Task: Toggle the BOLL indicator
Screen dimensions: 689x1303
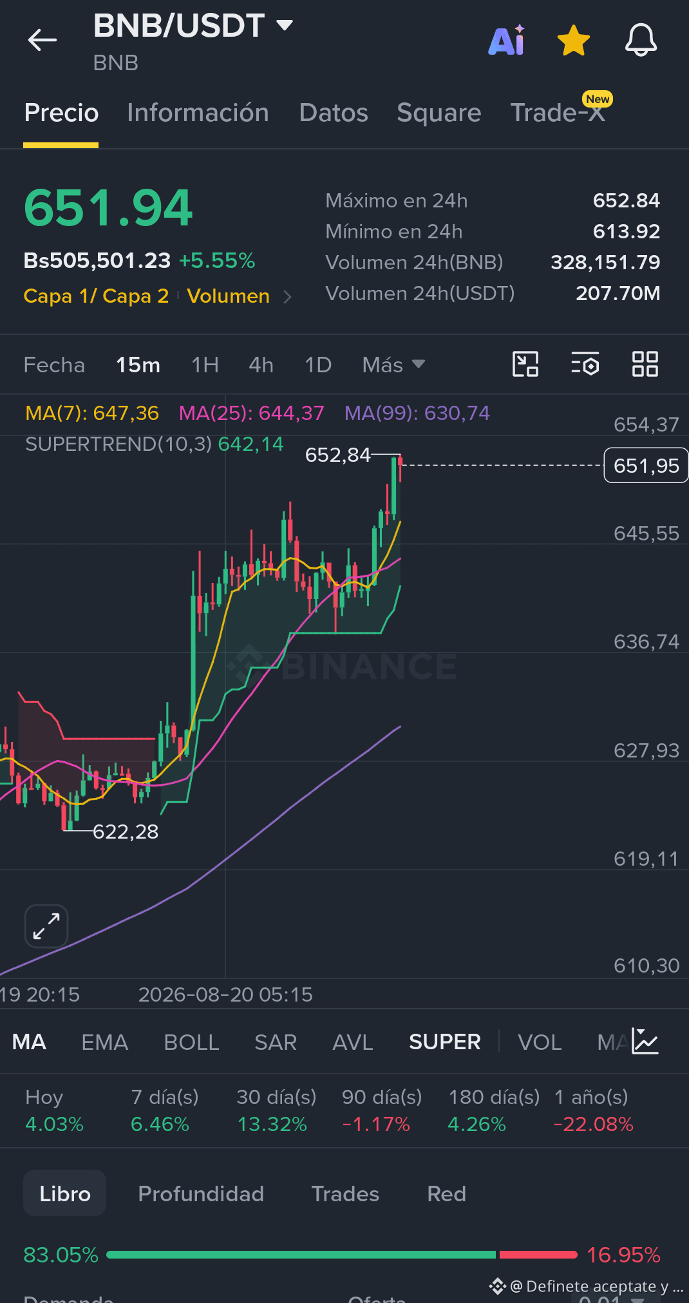Action: pos(191,1041)
